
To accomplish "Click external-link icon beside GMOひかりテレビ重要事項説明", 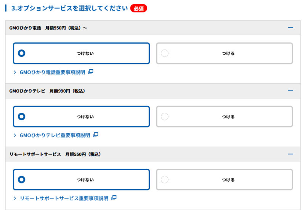I will point(96,135).
